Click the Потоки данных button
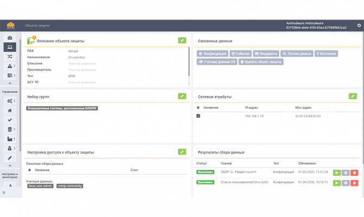Screen dimensions: 364x217 pos(297,54)
